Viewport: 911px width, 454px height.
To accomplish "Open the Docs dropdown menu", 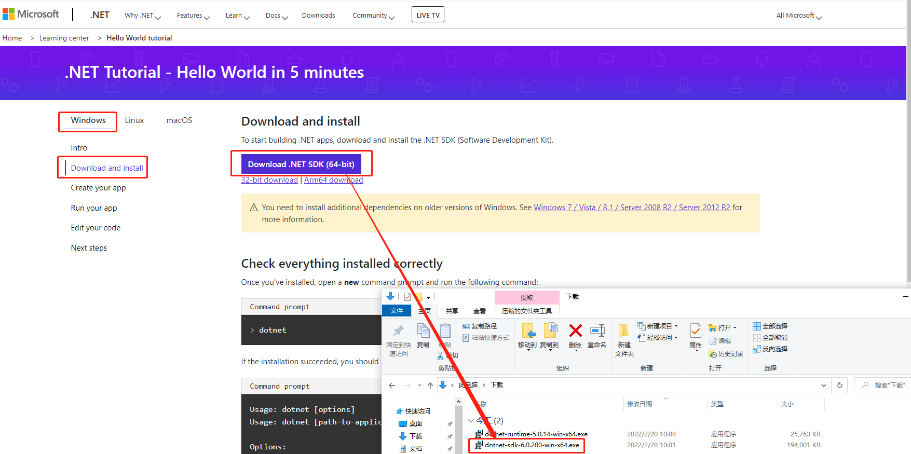I will (x=277, y=16).
